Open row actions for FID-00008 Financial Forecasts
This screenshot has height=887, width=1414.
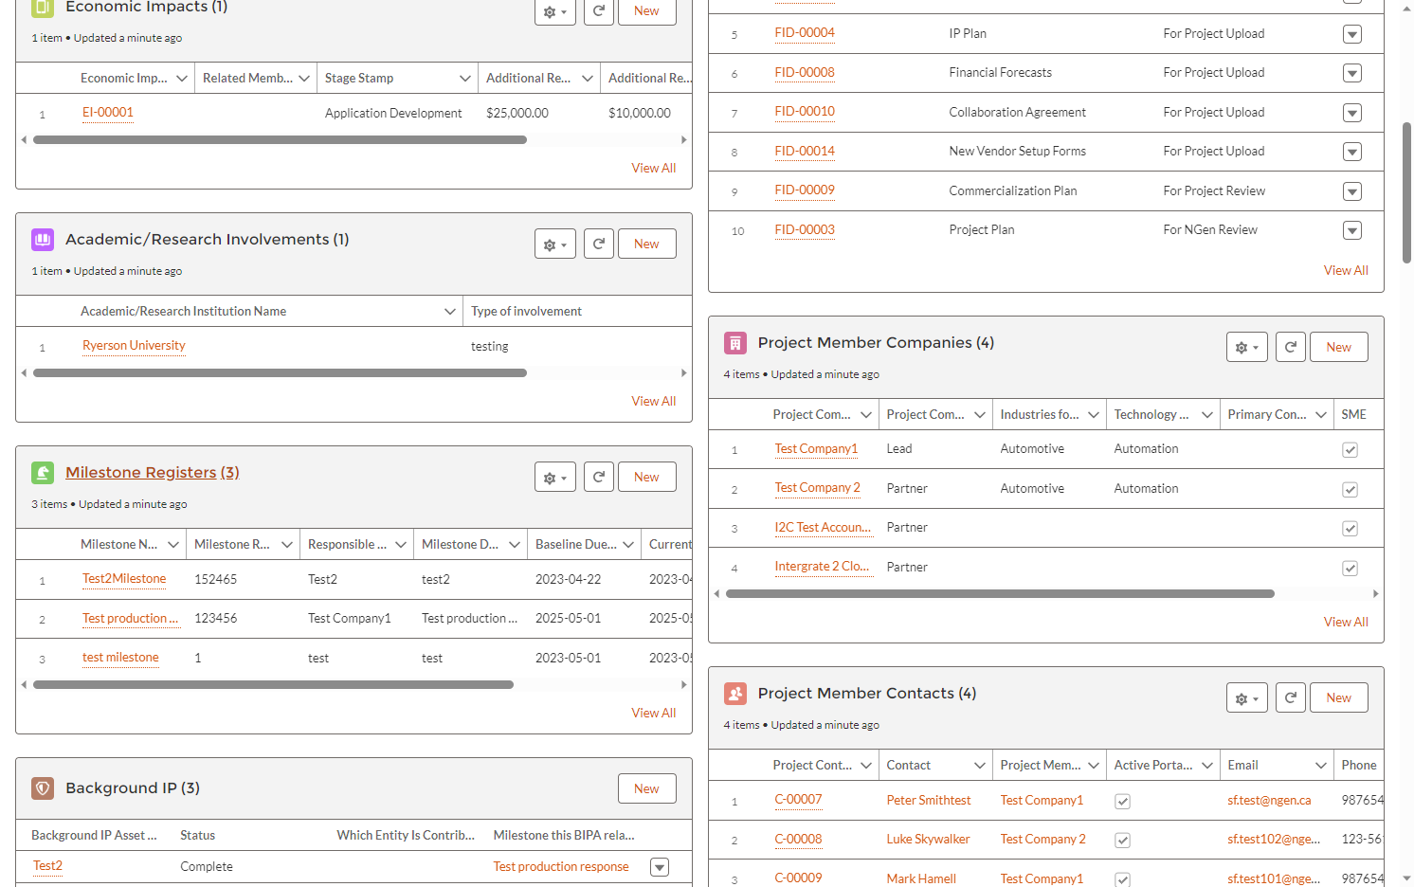1352,73
